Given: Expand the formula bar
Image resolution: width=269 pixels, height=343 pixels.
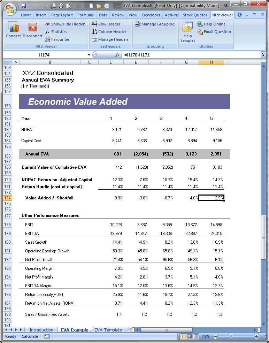Looking at the screenshot, I should click(x=263, y=55).
